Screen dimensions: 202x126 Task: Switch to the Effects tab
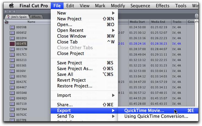click(36, 17)
